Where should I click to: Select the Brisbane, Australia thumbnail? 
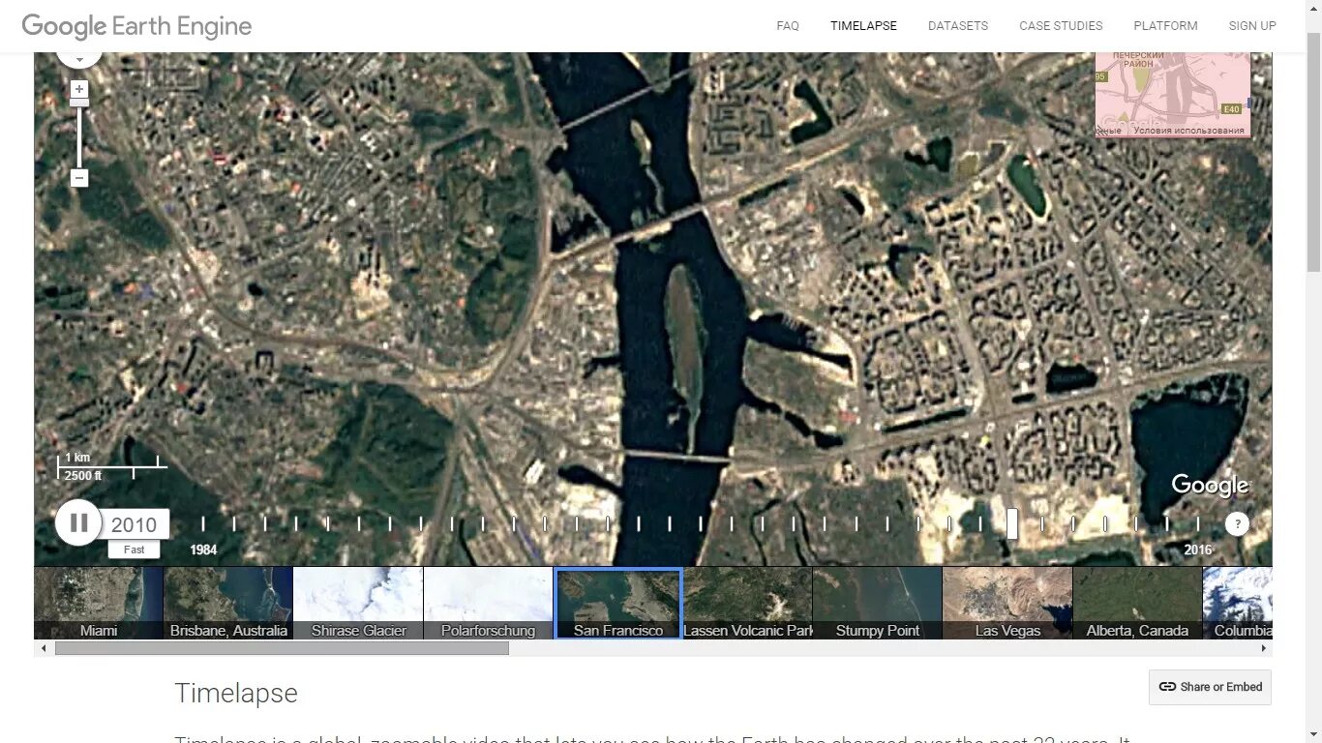228,603
